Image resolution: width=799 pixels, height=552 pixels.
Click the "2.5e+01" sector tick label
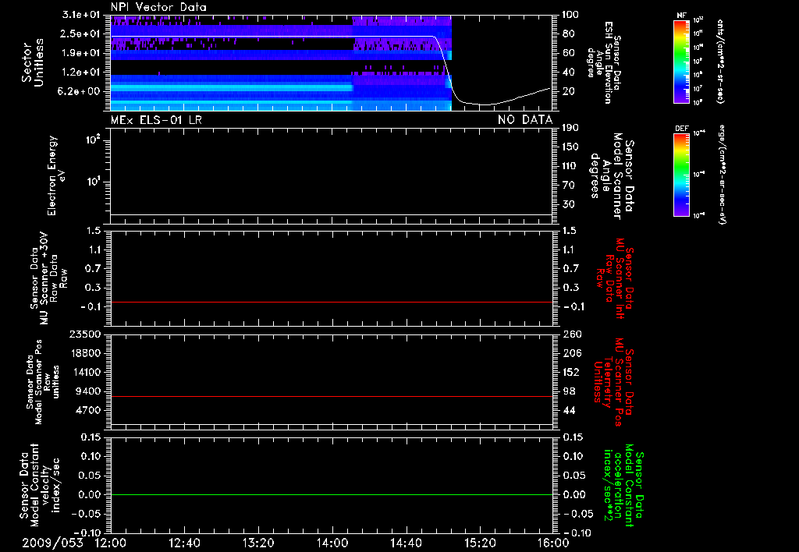[81, 34]
